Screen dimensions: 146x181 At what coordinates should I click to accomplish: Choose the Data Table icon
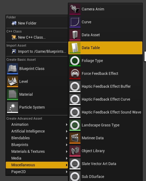(75, 48)
